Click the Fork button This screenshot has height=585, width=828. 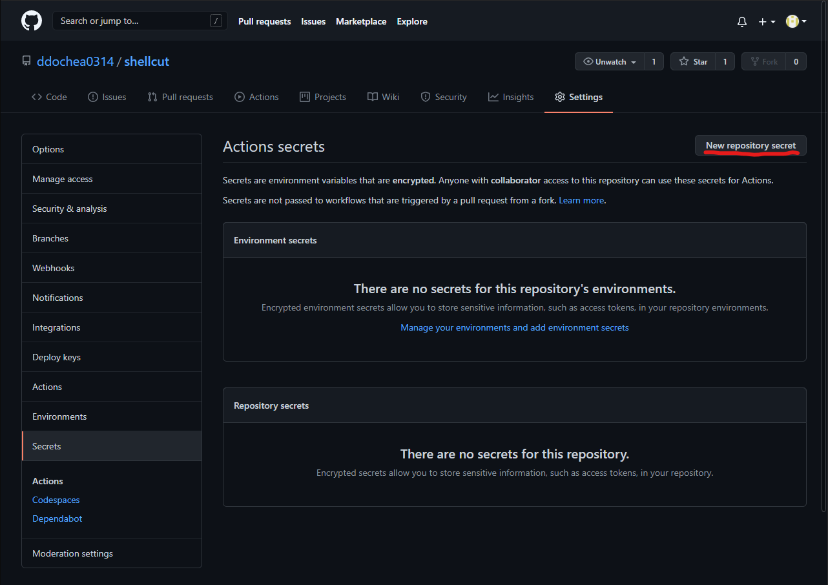click(x=764, y=61)
